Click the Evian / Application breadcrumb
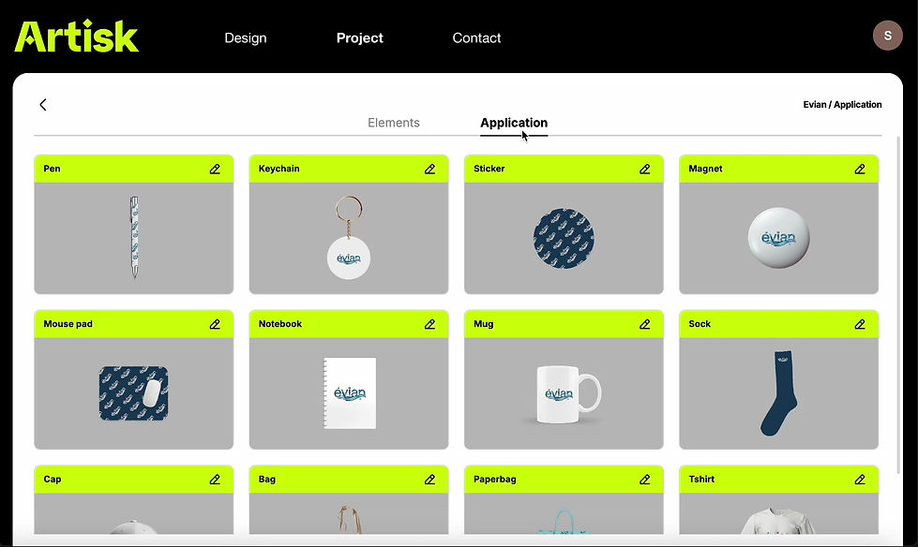 (x=842, y=105)
